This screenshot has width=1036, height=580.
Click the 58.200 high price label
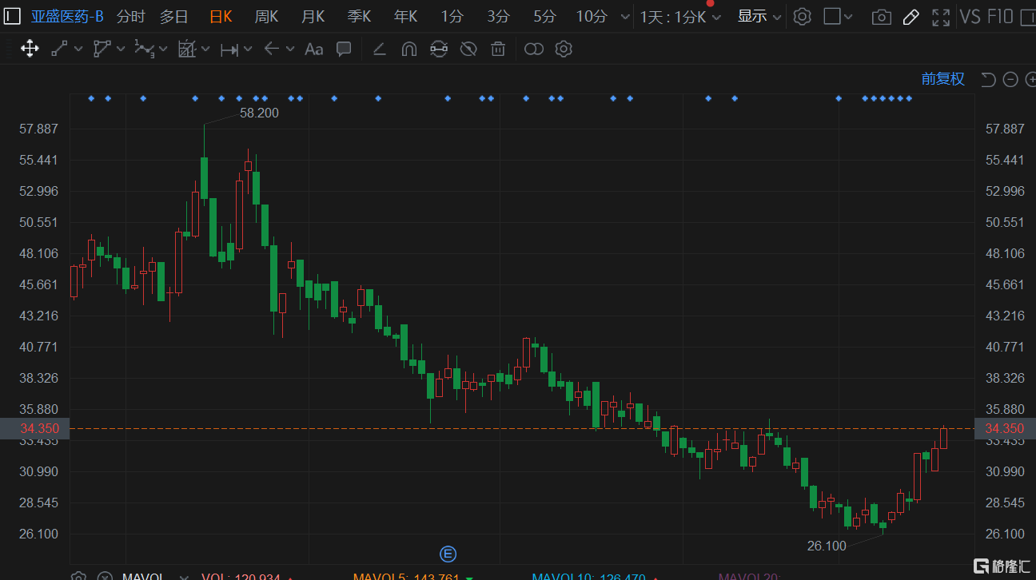click(259, 113)
